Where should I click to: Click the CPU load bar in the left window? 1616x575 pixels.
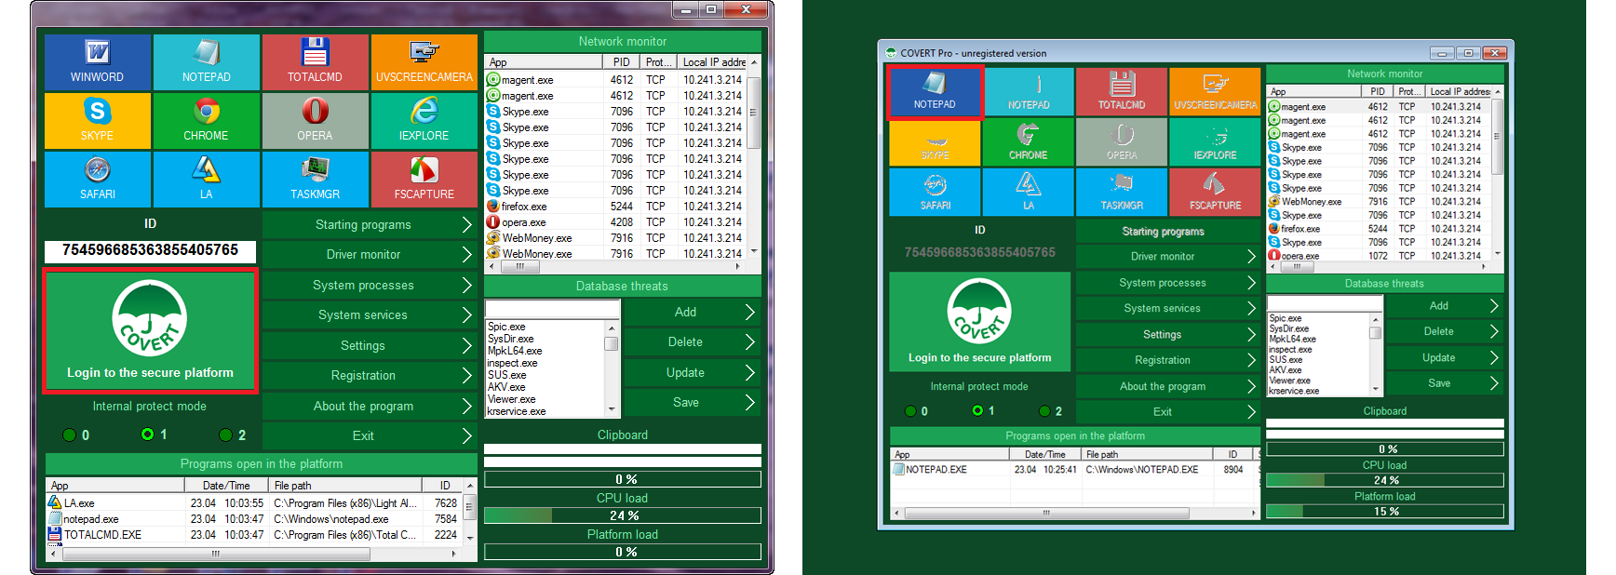point(622,515)
